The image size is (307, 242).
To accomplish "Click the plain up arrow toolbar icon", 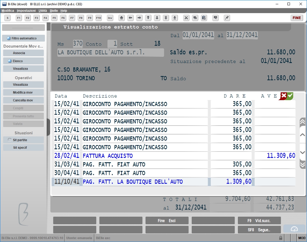I will 148,18.
